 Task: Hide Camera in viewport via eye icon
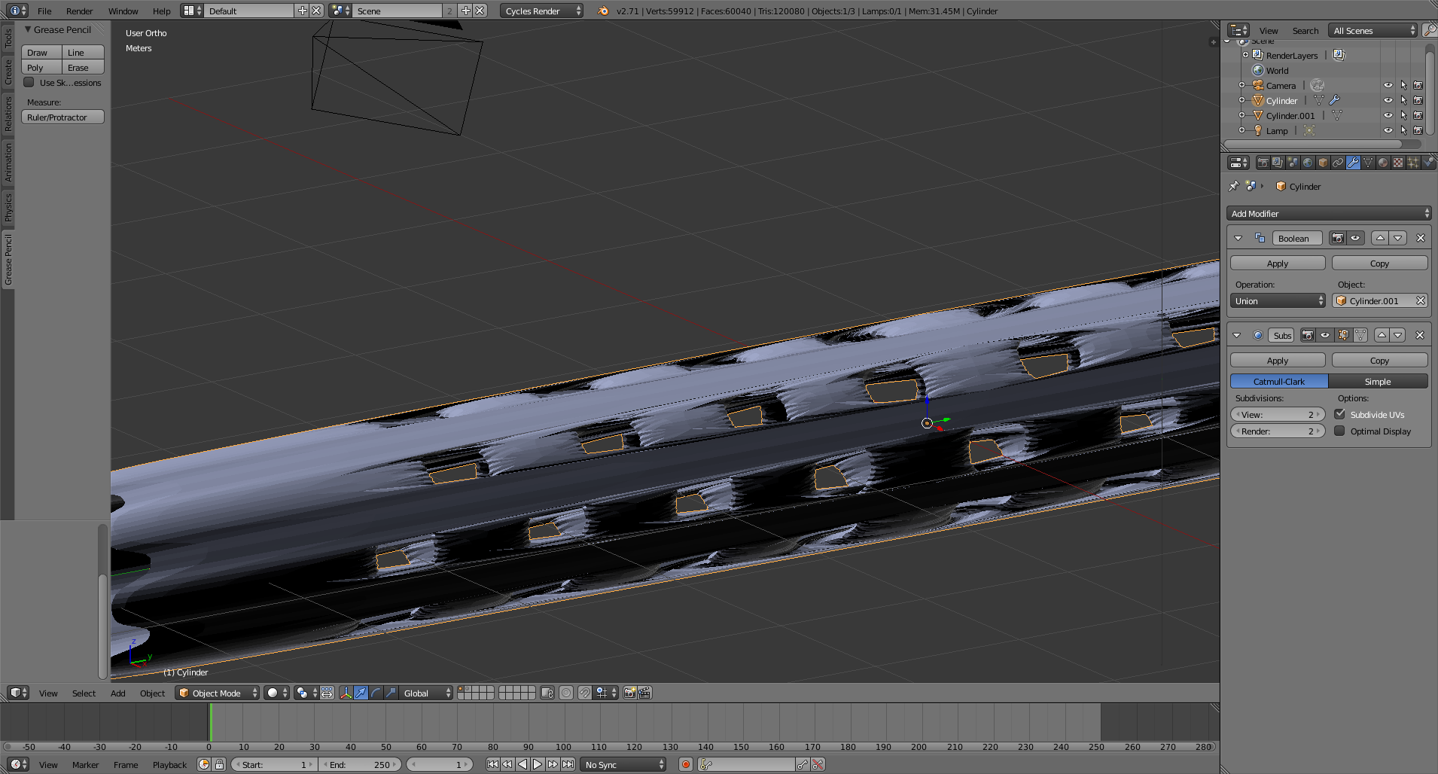1388,85
